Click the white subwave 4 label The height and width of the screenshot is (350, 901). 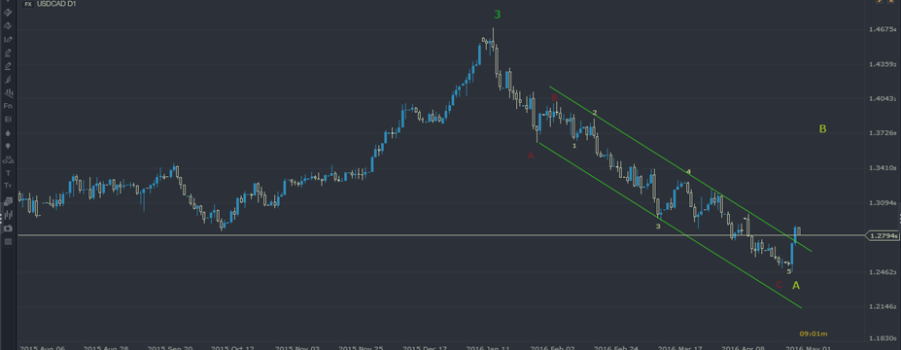click(x=688, y=171)
